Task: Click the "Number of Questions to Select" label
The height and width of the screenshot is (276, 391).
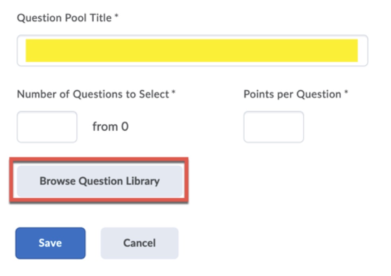Action: (x=93, y=94)
